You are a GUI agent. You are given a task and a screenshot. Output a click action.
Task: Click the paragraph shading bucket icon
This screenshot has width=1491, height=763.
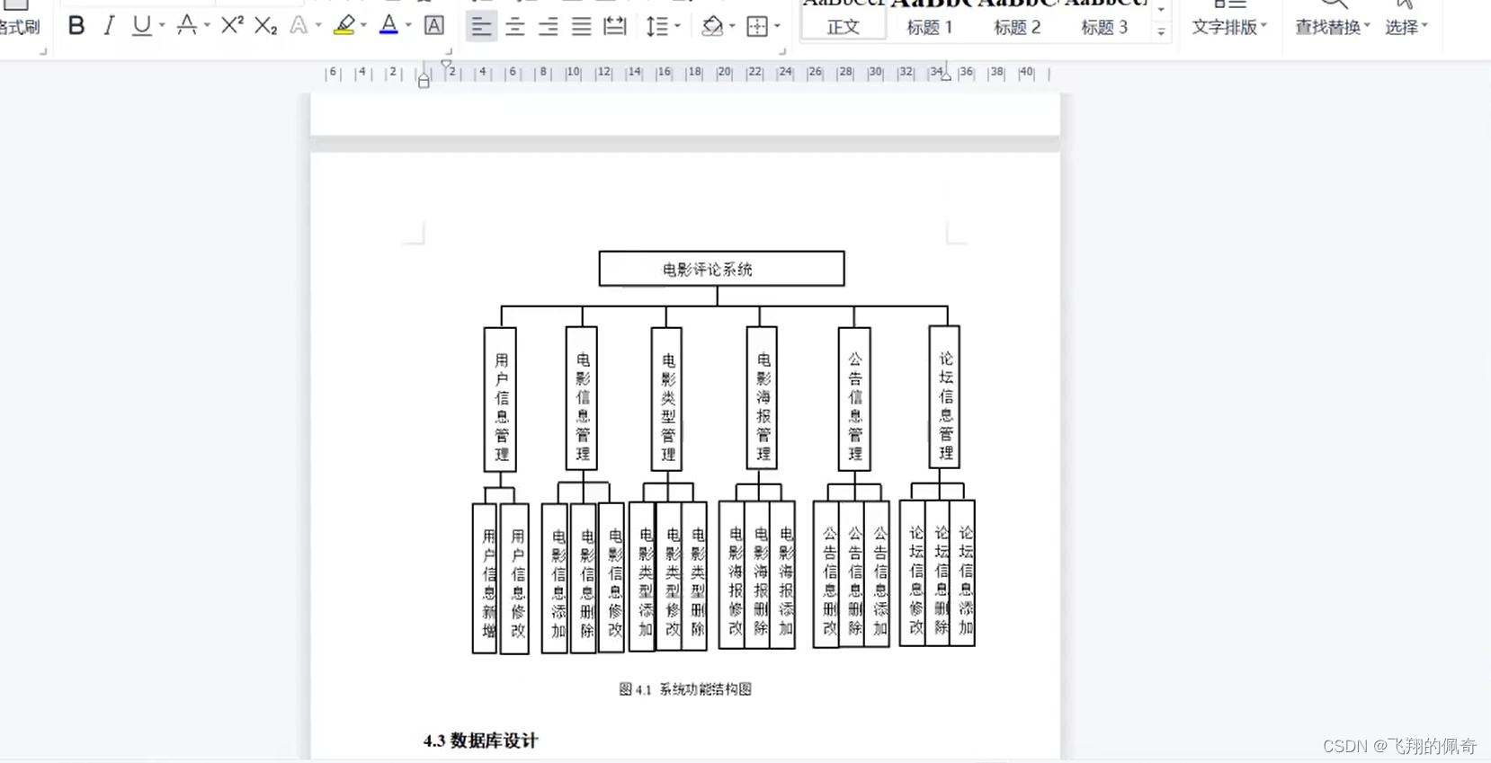pos(711,27)
